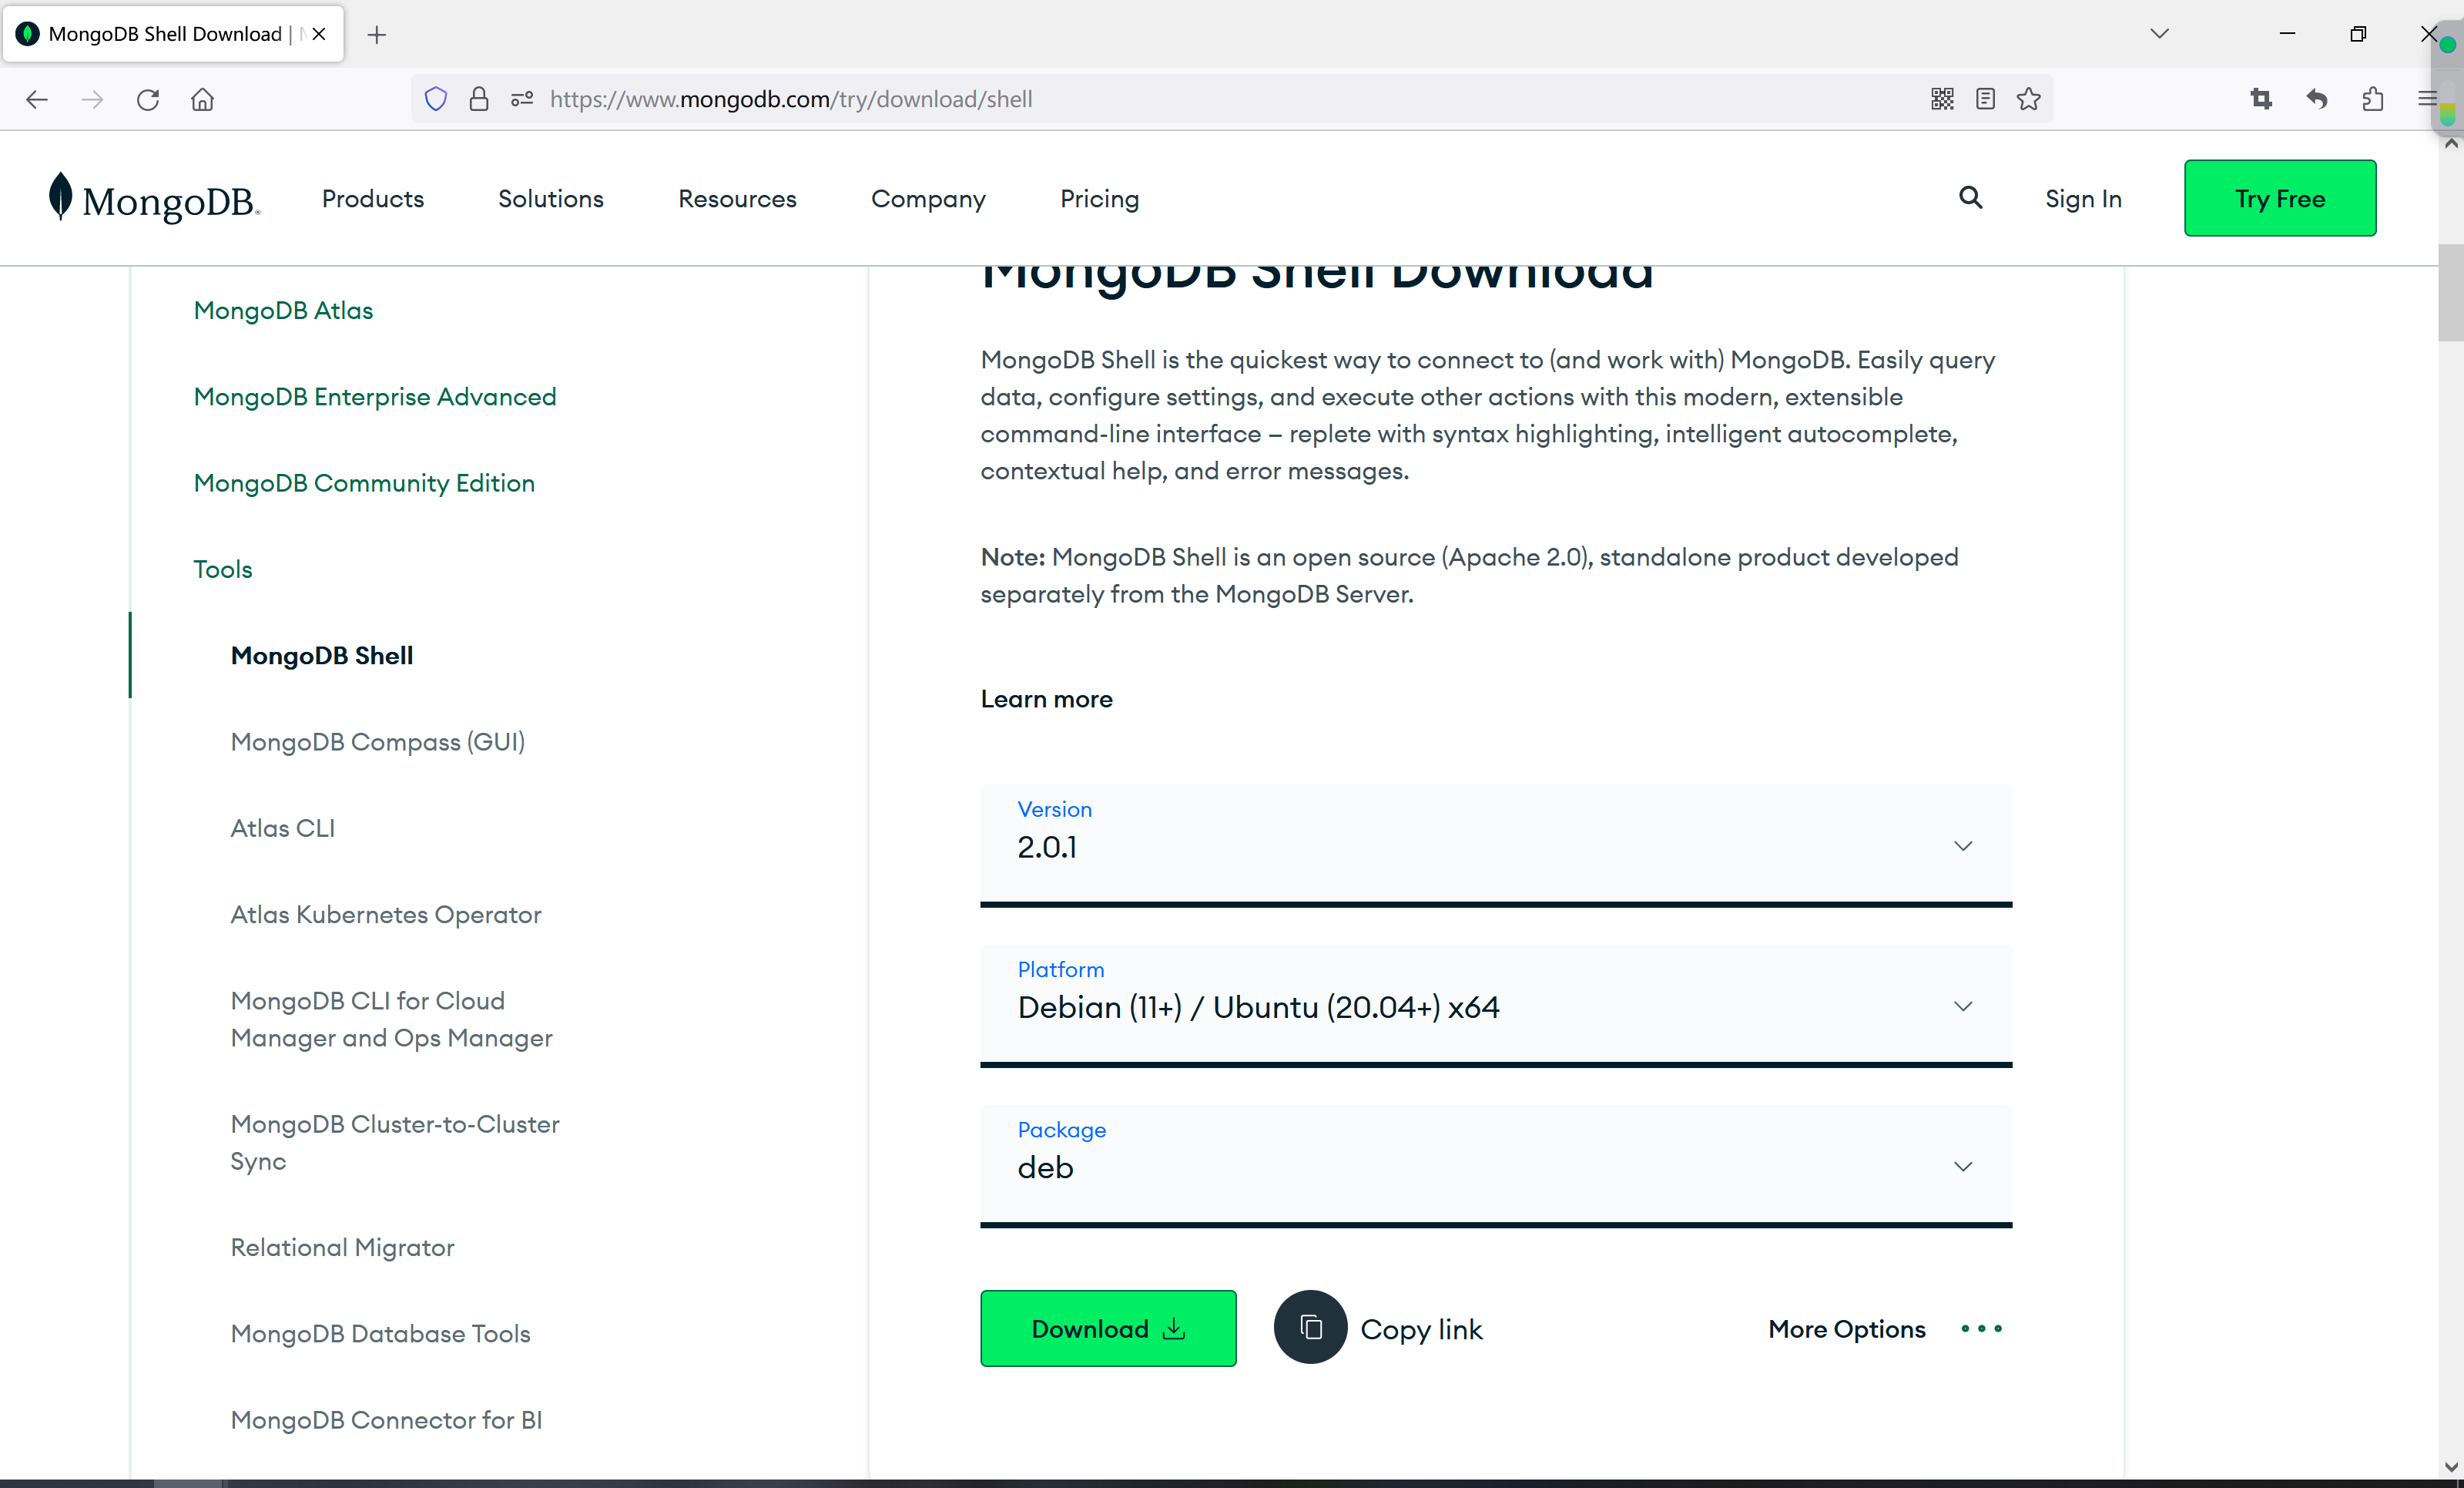Select MongoDB Enterprise Advanced in sidebar

coord(375,396)
